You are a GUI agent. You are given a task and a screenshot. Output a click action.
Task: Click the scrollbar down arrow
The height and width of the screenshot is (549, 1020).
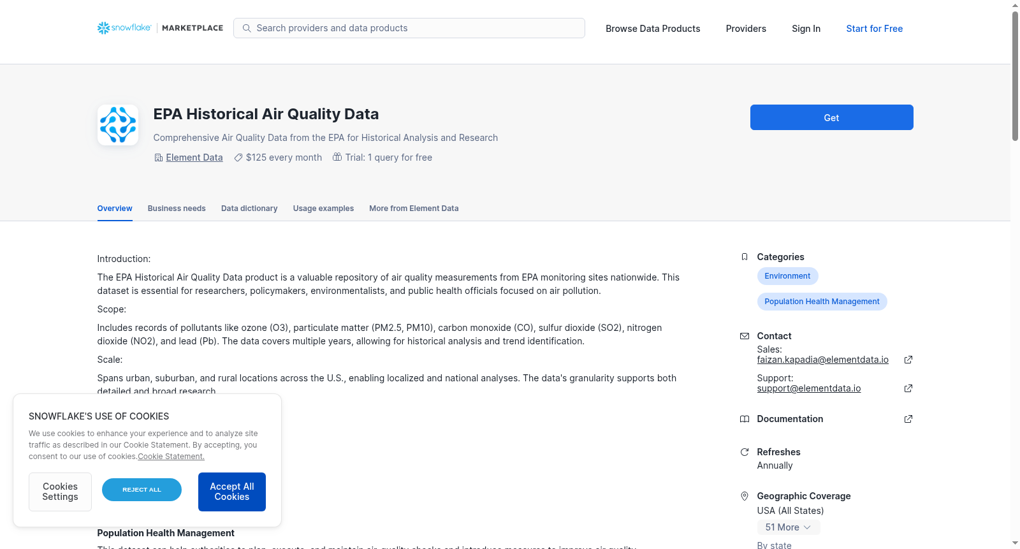1015,543
